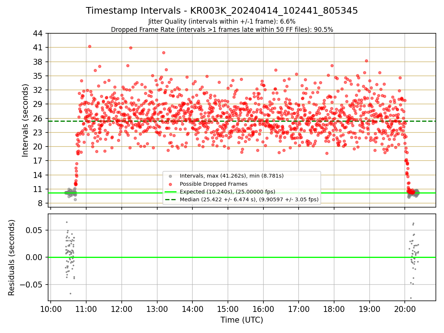Click the dashed green line sample in legend
Image resolution: width=444 pixels, height=333 pixels.
[170, 199]
